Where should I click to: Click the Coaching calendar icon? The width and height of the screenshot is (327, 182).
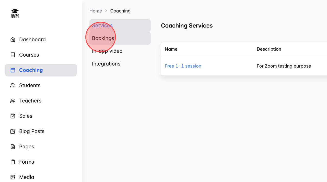pyautogui.click(x=13, y=70)
